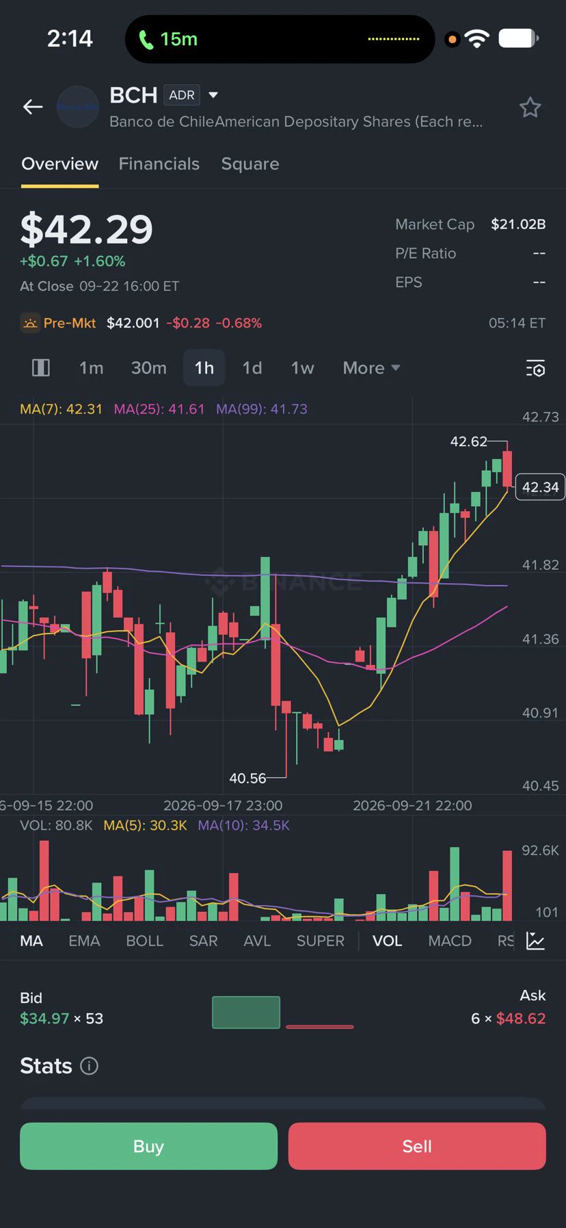Tap the green Buy button
This screenshot has width=566, height=1228.
point(148,1146)
